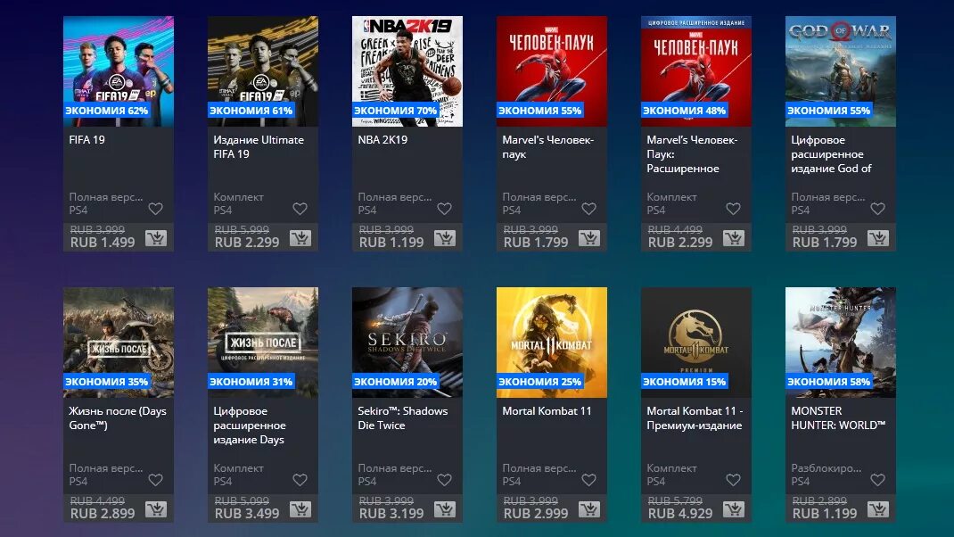The height and width of the screenshot is (537, 954).
Task: Add Days Gone standard edition to cart
Action: pyautogui.click(x=156, y=509)
